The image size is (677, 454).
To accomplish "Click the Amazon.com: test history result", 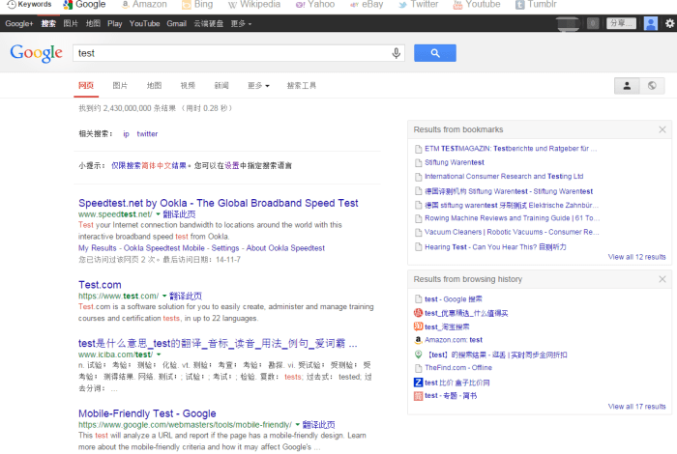I will [x=453, y=340].
